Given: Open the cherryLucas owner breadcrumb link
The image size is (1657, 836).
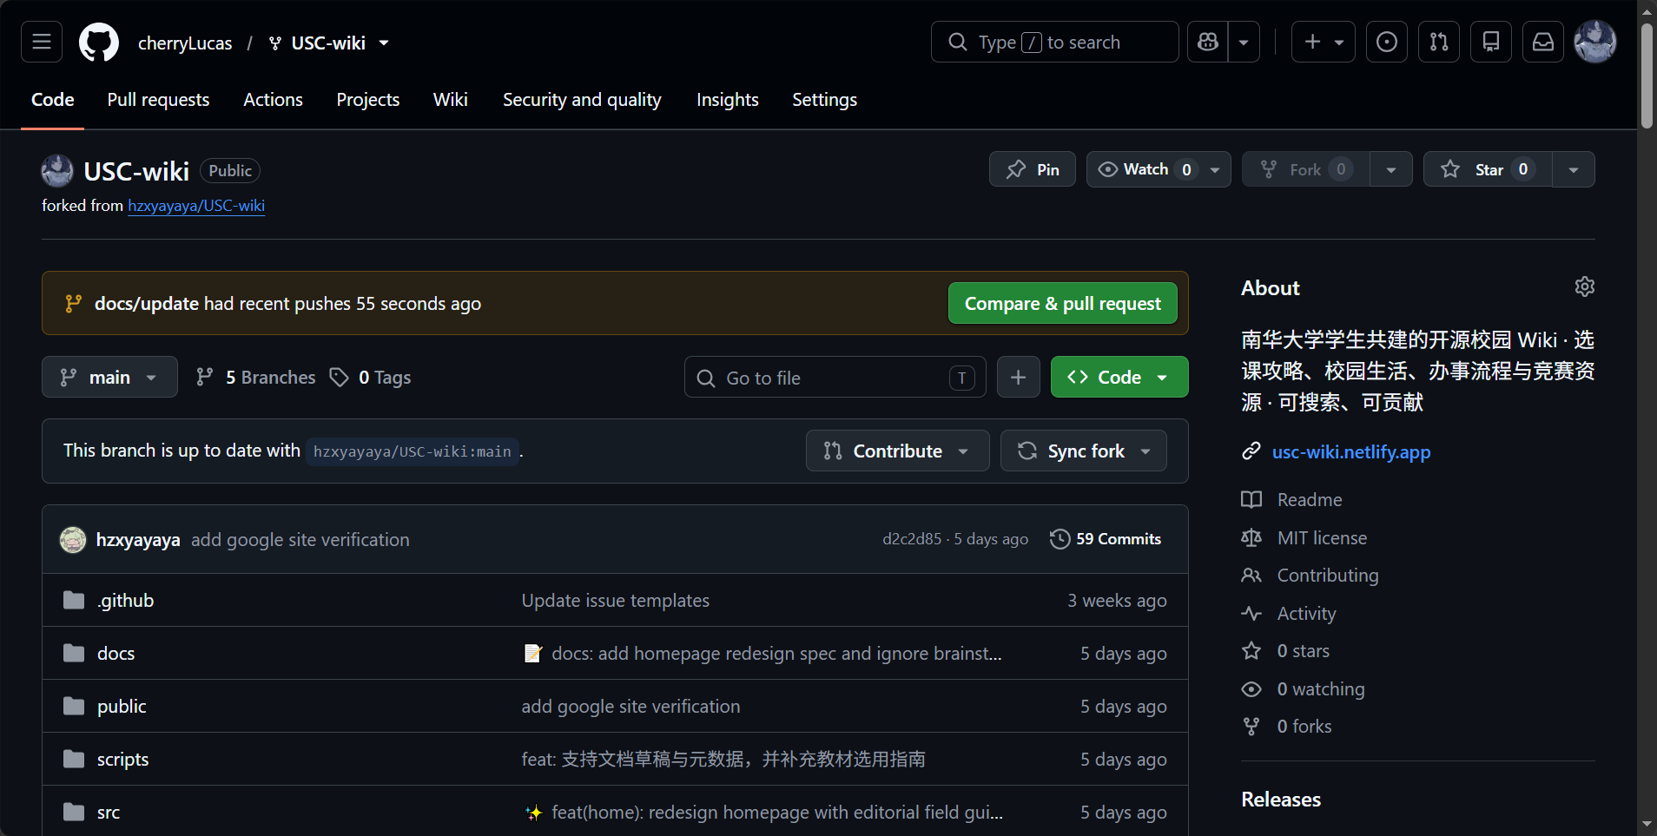Looking at the screenshot, I should click(x=185, y=43).
